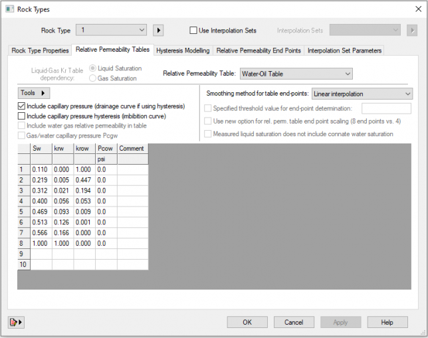Click the Cancel button
Screen dimensions: 428x338
click(x=294, y=322)
